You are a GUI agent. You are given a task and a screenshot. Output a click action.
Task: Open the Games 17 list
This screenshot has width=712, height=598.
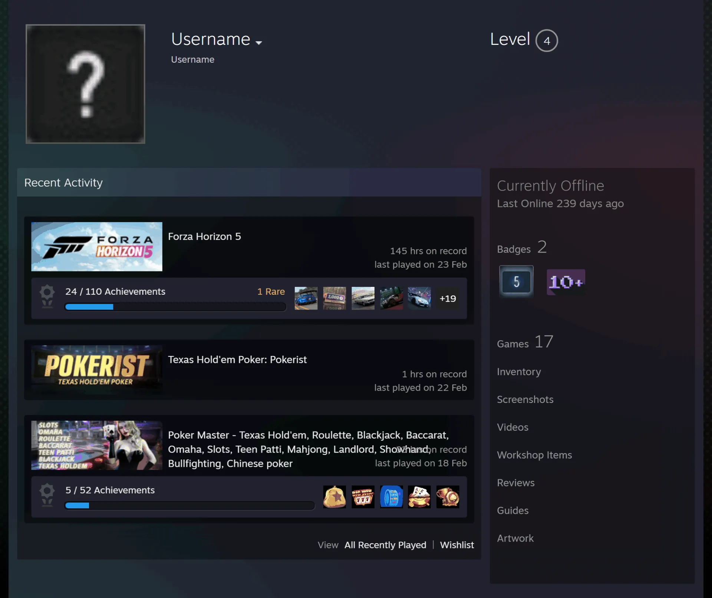(x=525, y=342)
